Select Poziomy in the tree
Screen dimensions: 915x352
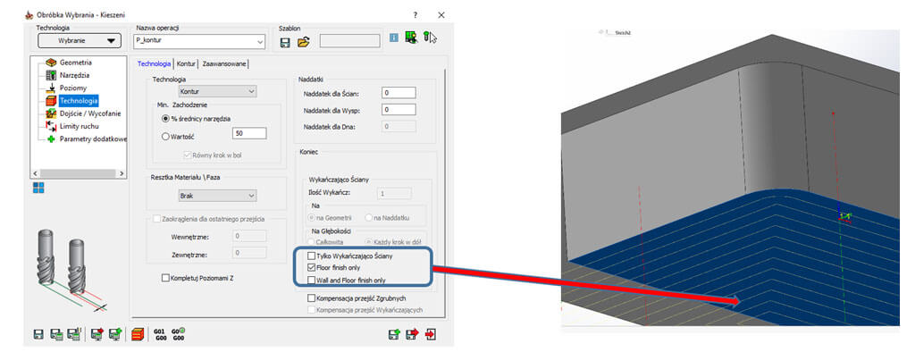(73, 88)
